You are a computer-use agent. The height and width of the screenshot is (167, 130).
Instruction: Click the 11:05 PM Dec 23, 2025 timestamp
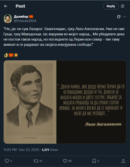[21, 150]
